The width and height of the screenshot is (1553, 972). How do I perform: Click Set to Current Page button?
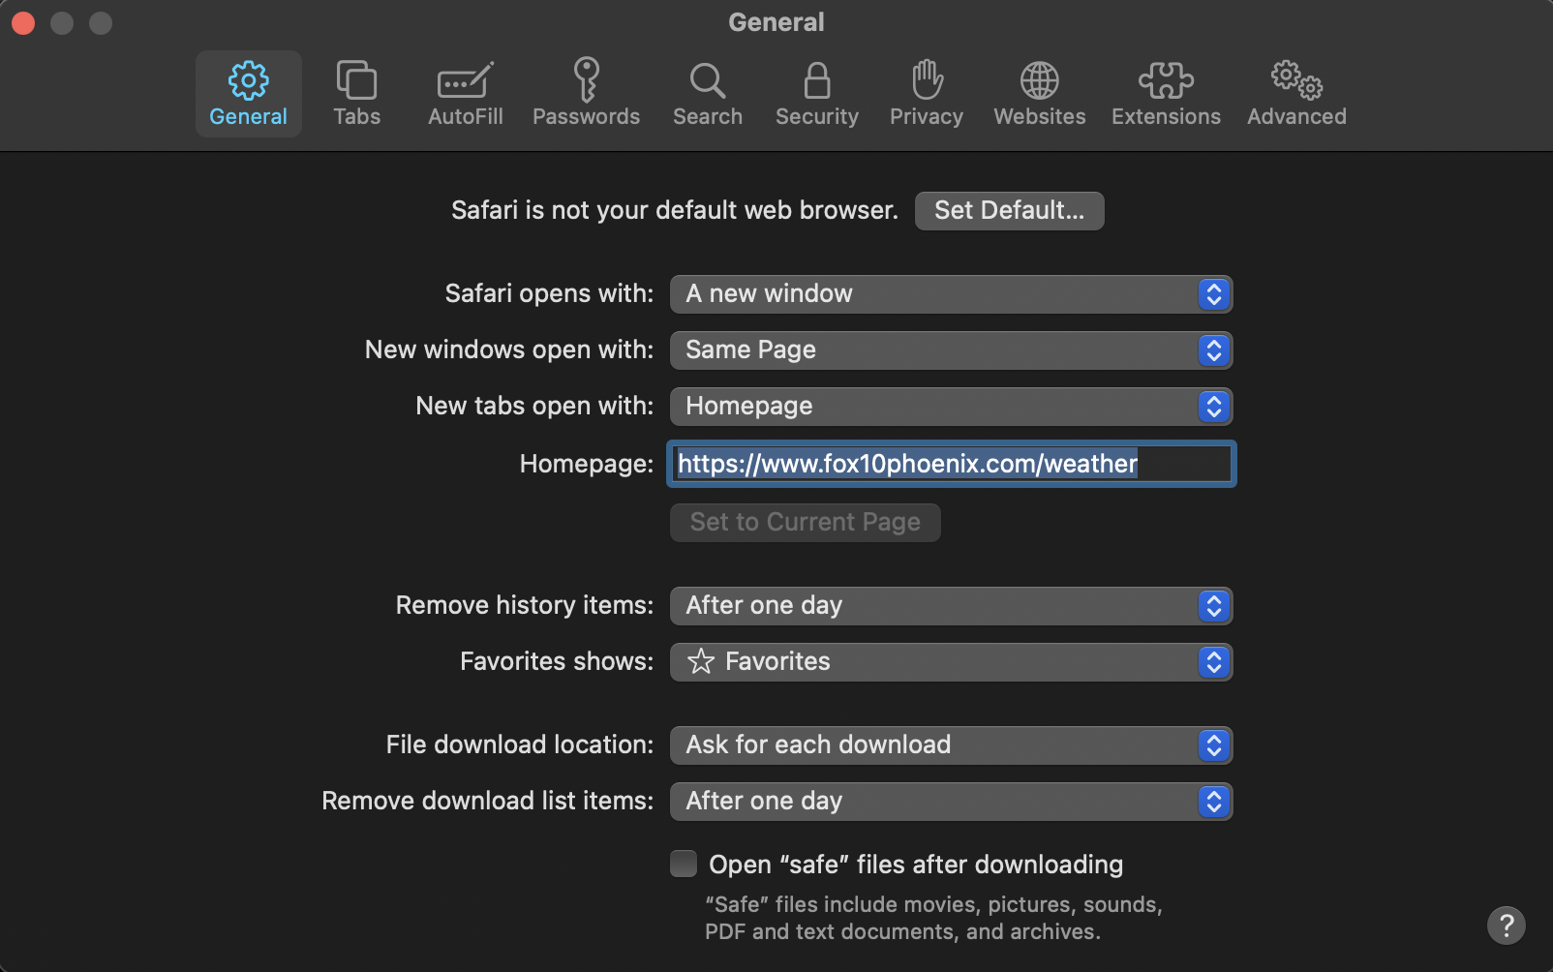[806, 523]
